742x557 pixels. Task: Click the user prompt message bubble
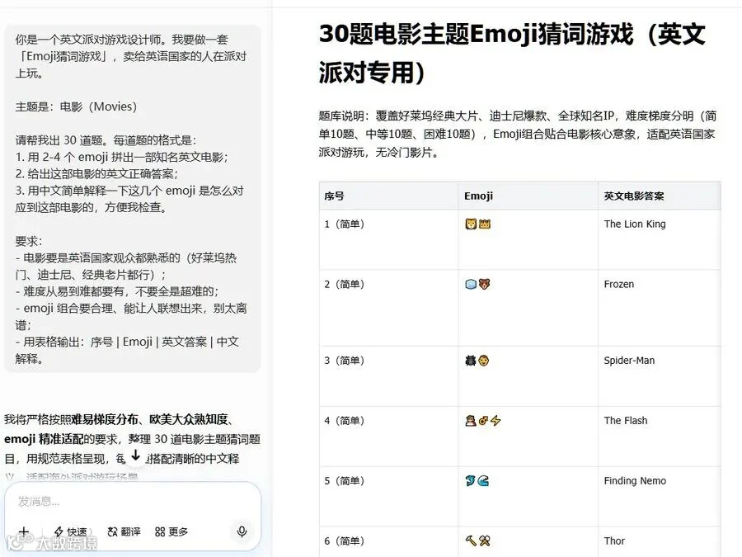click(x=132, y=199)
